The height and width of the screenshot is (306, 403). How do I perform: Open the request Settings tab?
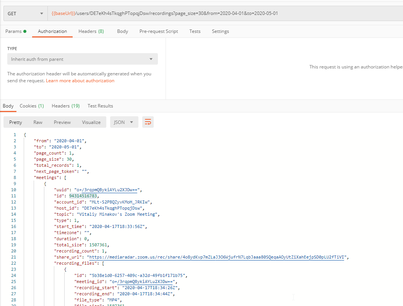coord(220,31)
